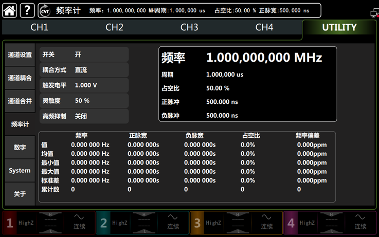The height and width of the screenshot is (237, 379).
Task: Open help with the question mark icon
Action: click(27, 10)
